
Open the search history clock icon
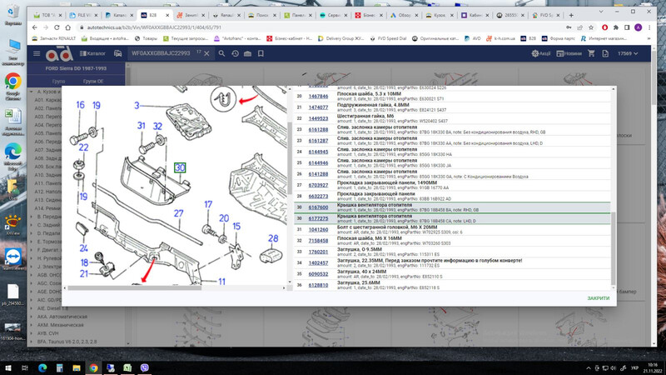tap(235, 53)
